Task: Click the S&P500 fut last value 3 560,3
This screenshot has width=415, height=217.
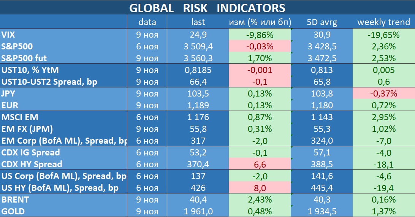Action: tap(198, 59)
